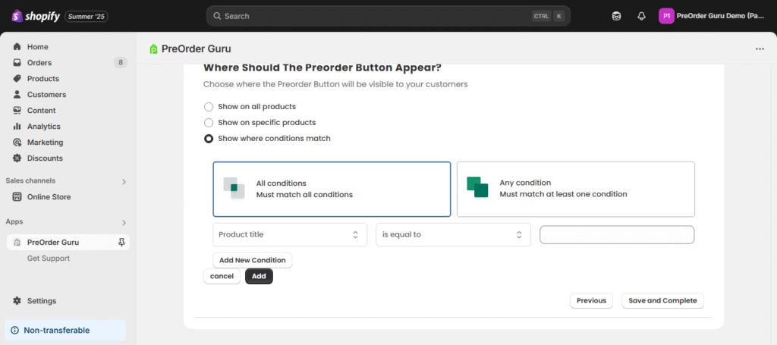The height and width of the screenshot is (345, 777).
Task: Expand the Sales channels section chevron
Action: (124, 181)
